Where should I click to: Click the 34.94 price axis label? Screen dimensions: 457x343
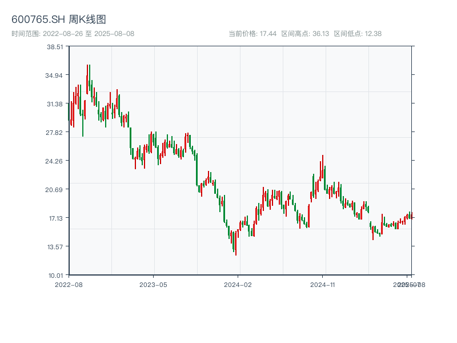point(55,75)
